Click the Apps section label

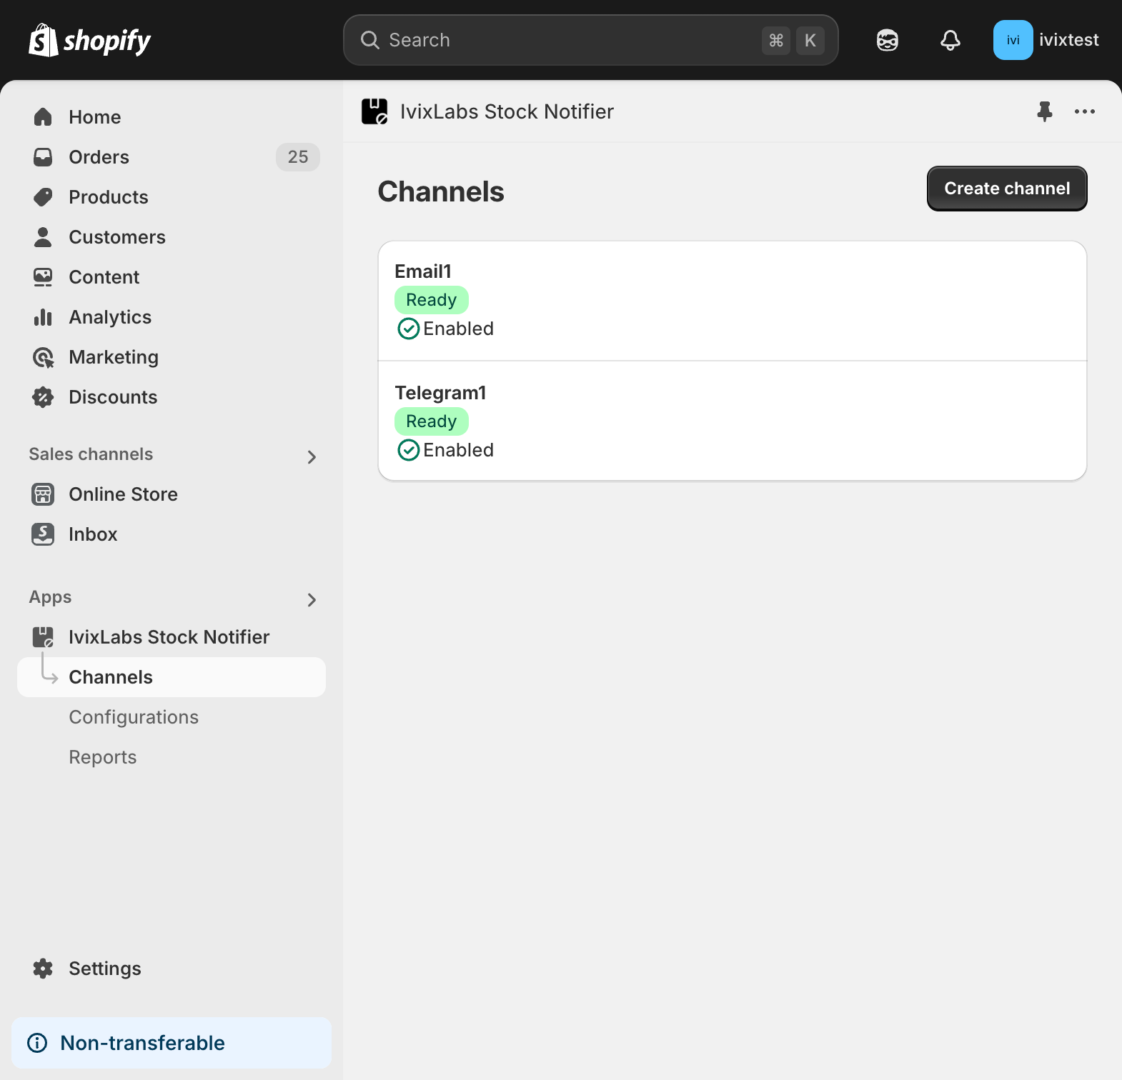click(50, 597)
